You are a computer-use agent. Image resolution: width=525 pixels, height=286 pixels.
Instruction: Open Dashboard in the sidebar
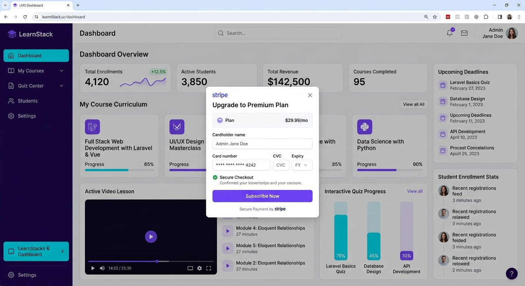click(36, 55)
